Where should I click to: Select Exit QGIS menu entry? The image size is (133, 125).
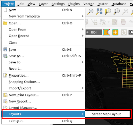pos(43,121)
